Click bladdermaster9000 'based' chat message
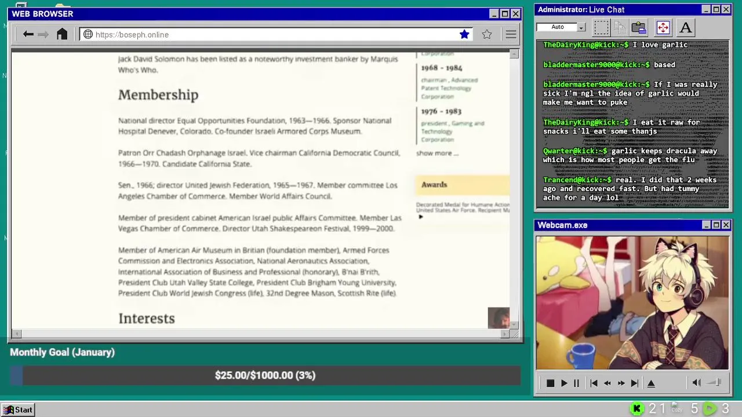 [x=609, y=65]
